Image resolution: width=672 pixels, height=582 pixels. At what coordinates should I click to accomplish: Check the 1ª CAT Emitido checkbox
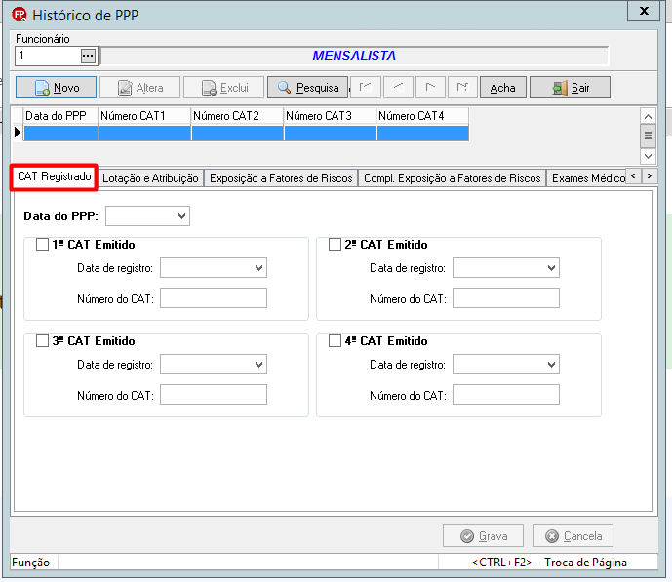click(43, 245)
